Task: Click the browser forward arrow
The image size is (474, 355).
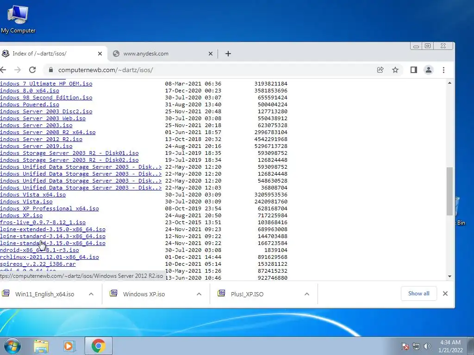Action: [x=18, y=70]
